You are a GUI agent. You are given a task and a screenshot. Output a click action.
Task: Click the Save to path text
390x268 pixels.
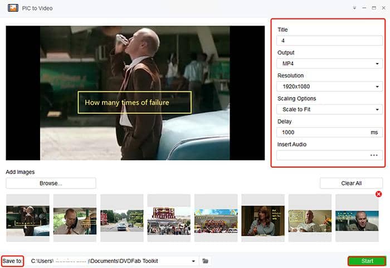pyautogui.click(x=95, y=261)
